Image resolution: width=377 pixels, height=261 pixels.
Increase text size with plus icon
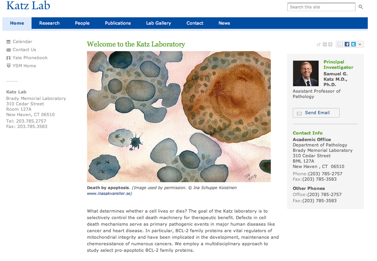tap(330, 45)
